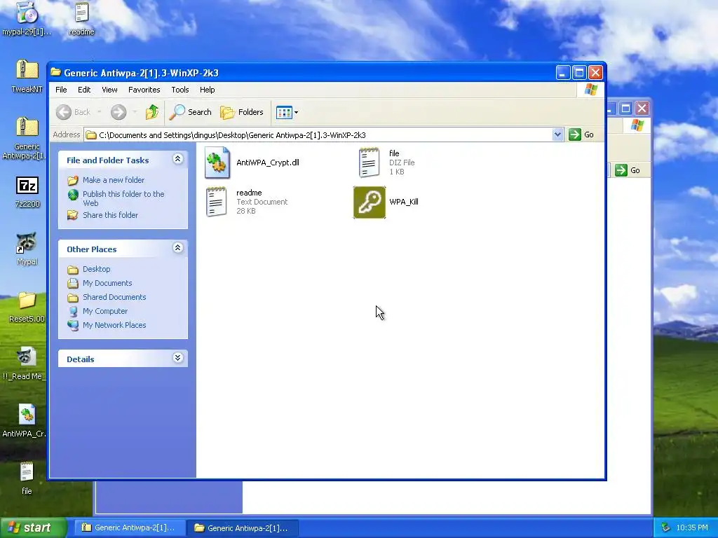Viewport: 718px width, 538px height.
Task: Open the Help menu
Action: click(x=207, y=90)
